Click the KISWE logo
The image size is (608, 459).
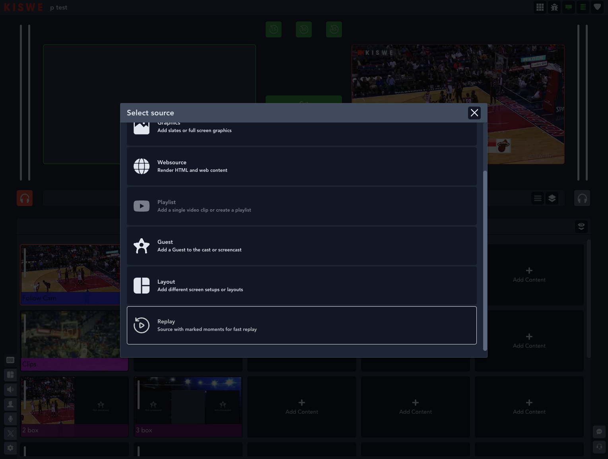(x=23, y=7)
